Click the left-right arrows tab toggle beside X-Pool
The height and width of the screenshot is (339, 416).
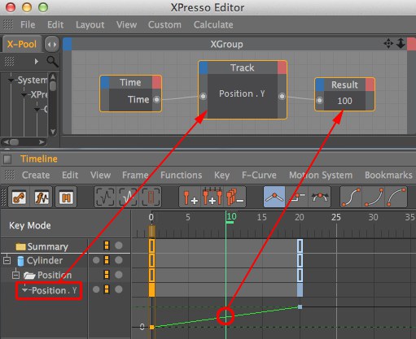(52, 45)
